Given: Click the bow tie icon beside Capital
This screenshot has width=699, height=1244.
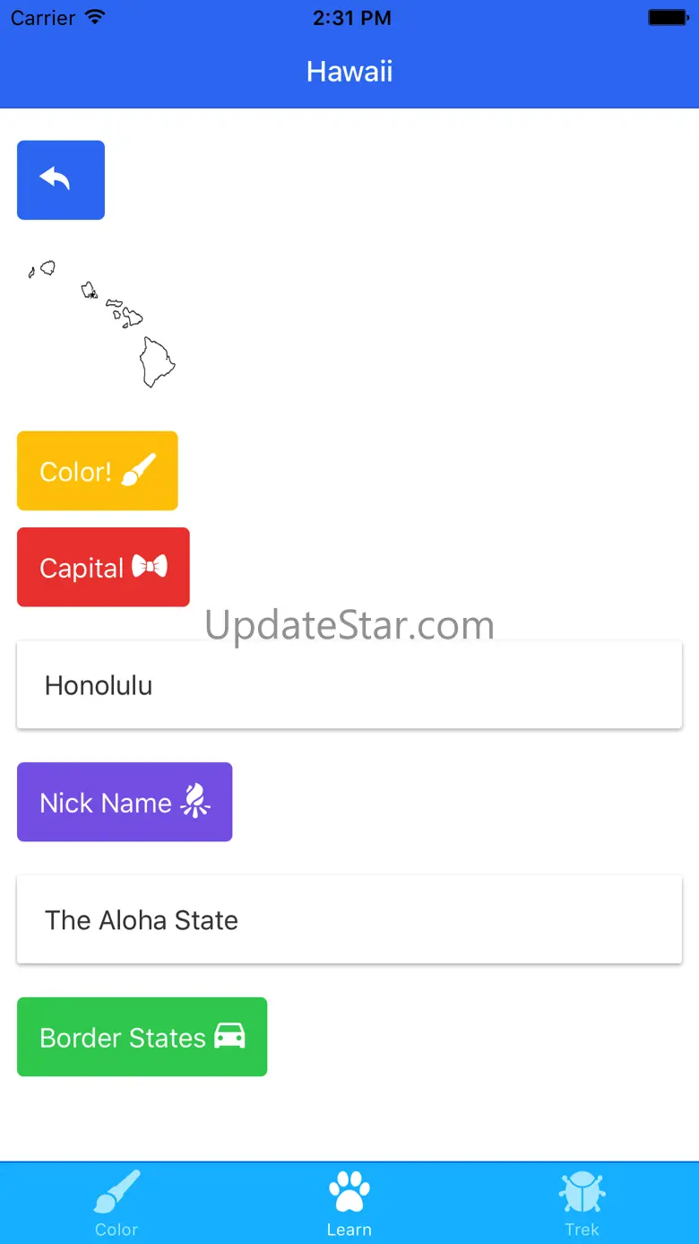Looking at the screenshot, I should point(150,566).
